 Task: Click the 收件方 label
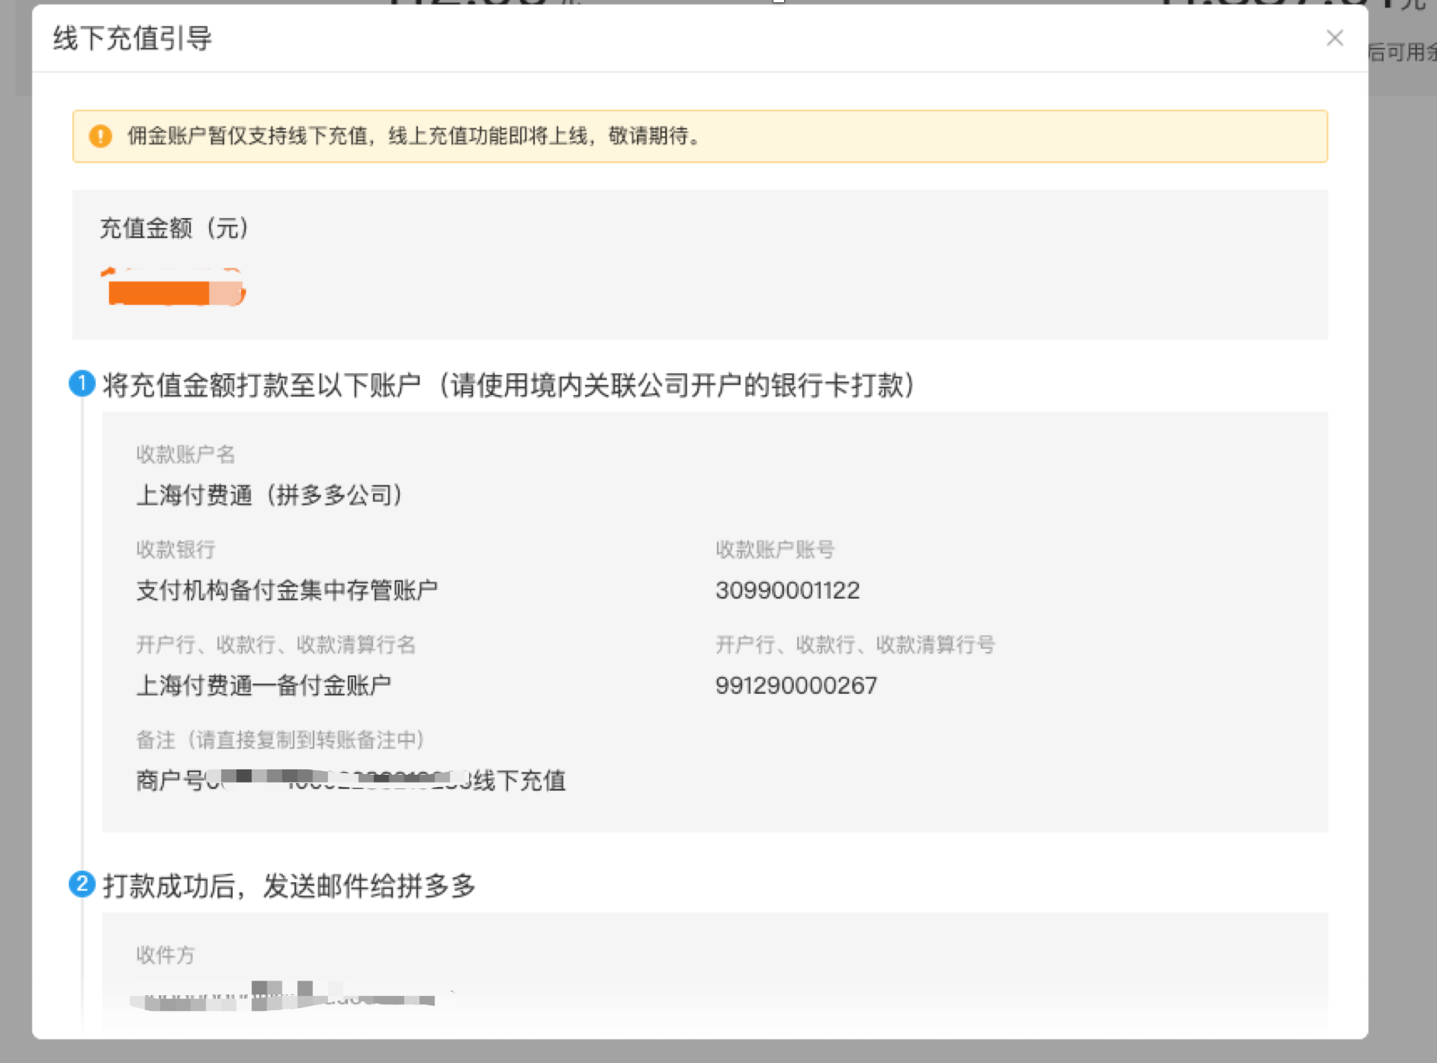click(x=166, y=955)
